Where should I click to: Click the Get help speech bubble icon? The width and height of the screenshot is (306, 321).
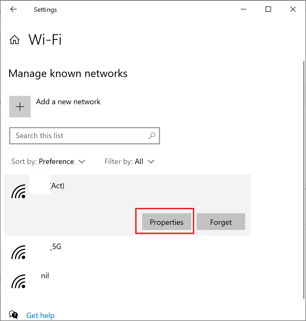point(13,314)
